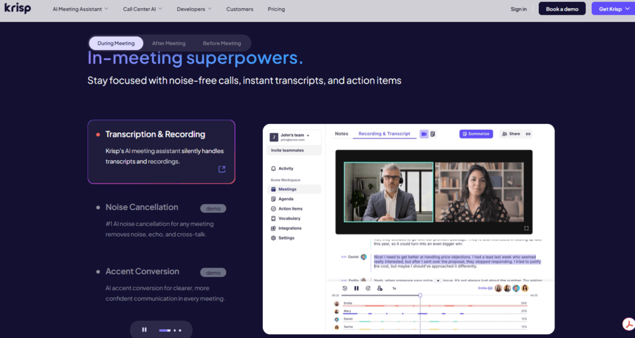Expand Call Center AI menu

click(143, 9)
